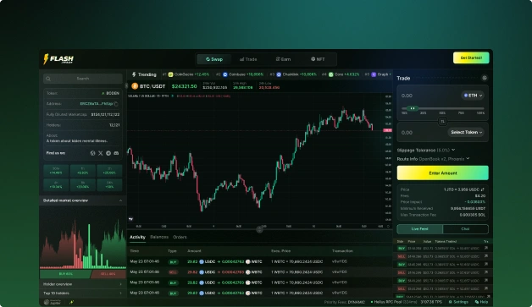Open the X (Twitter) social icon
532x307 pixels.
(x=101, y=153)
